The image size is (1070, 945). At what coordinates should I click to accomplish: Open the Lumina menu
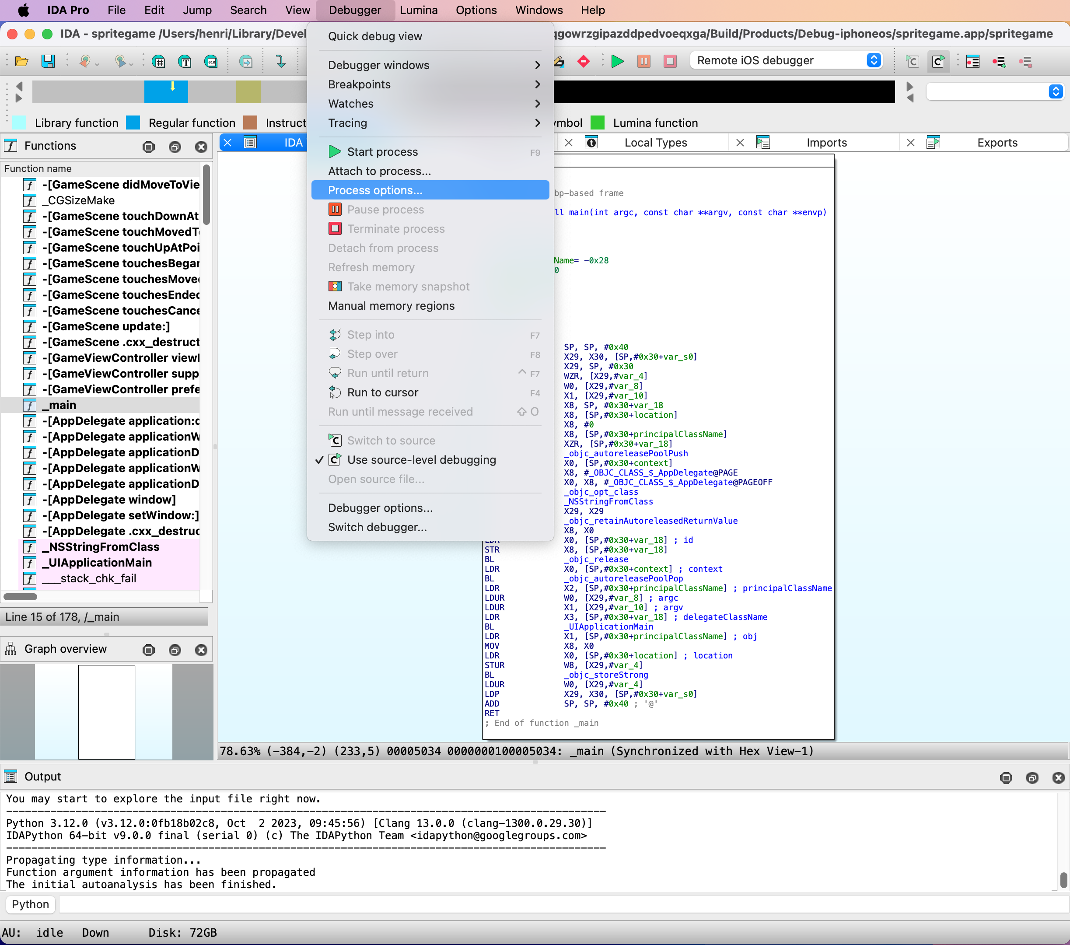point(418,10)
